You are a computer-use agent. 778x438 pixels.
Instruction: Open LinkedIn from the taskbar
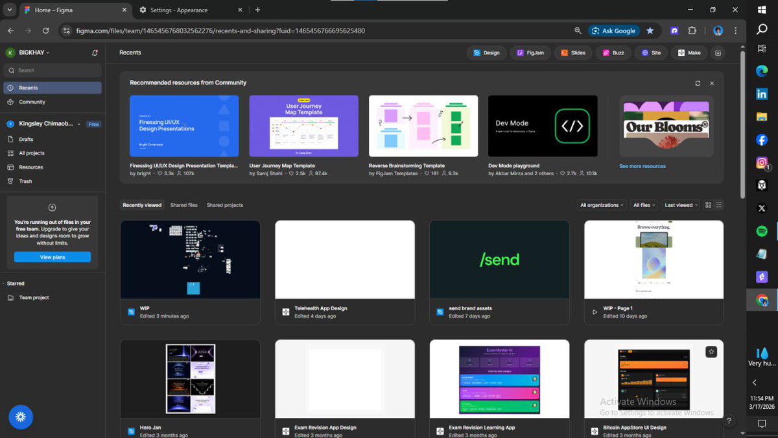(762, 94)
